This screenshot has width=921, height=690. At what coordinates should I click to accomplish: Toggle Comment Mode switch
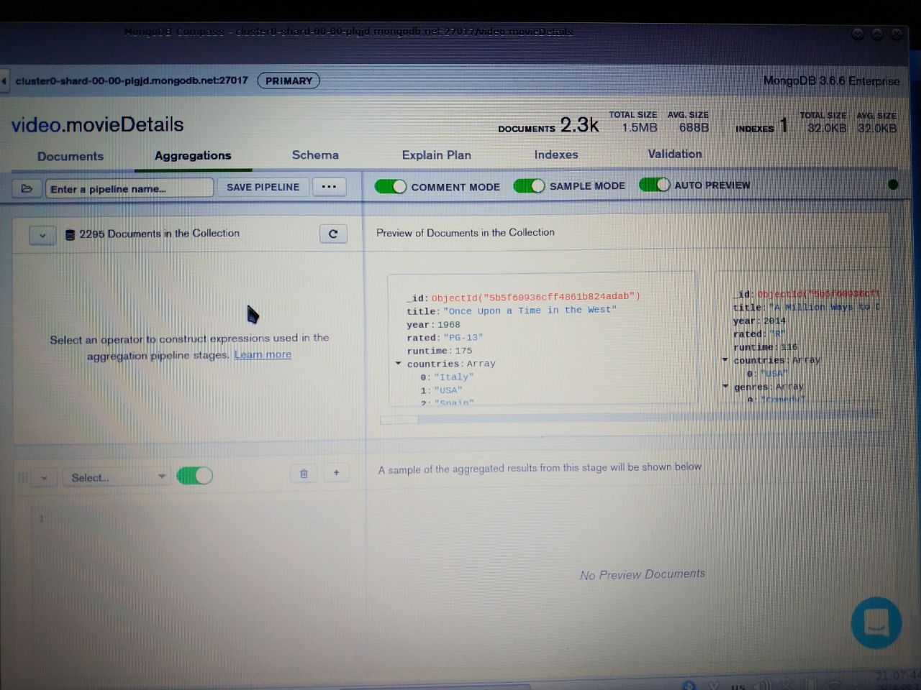[x=391, y=187]
